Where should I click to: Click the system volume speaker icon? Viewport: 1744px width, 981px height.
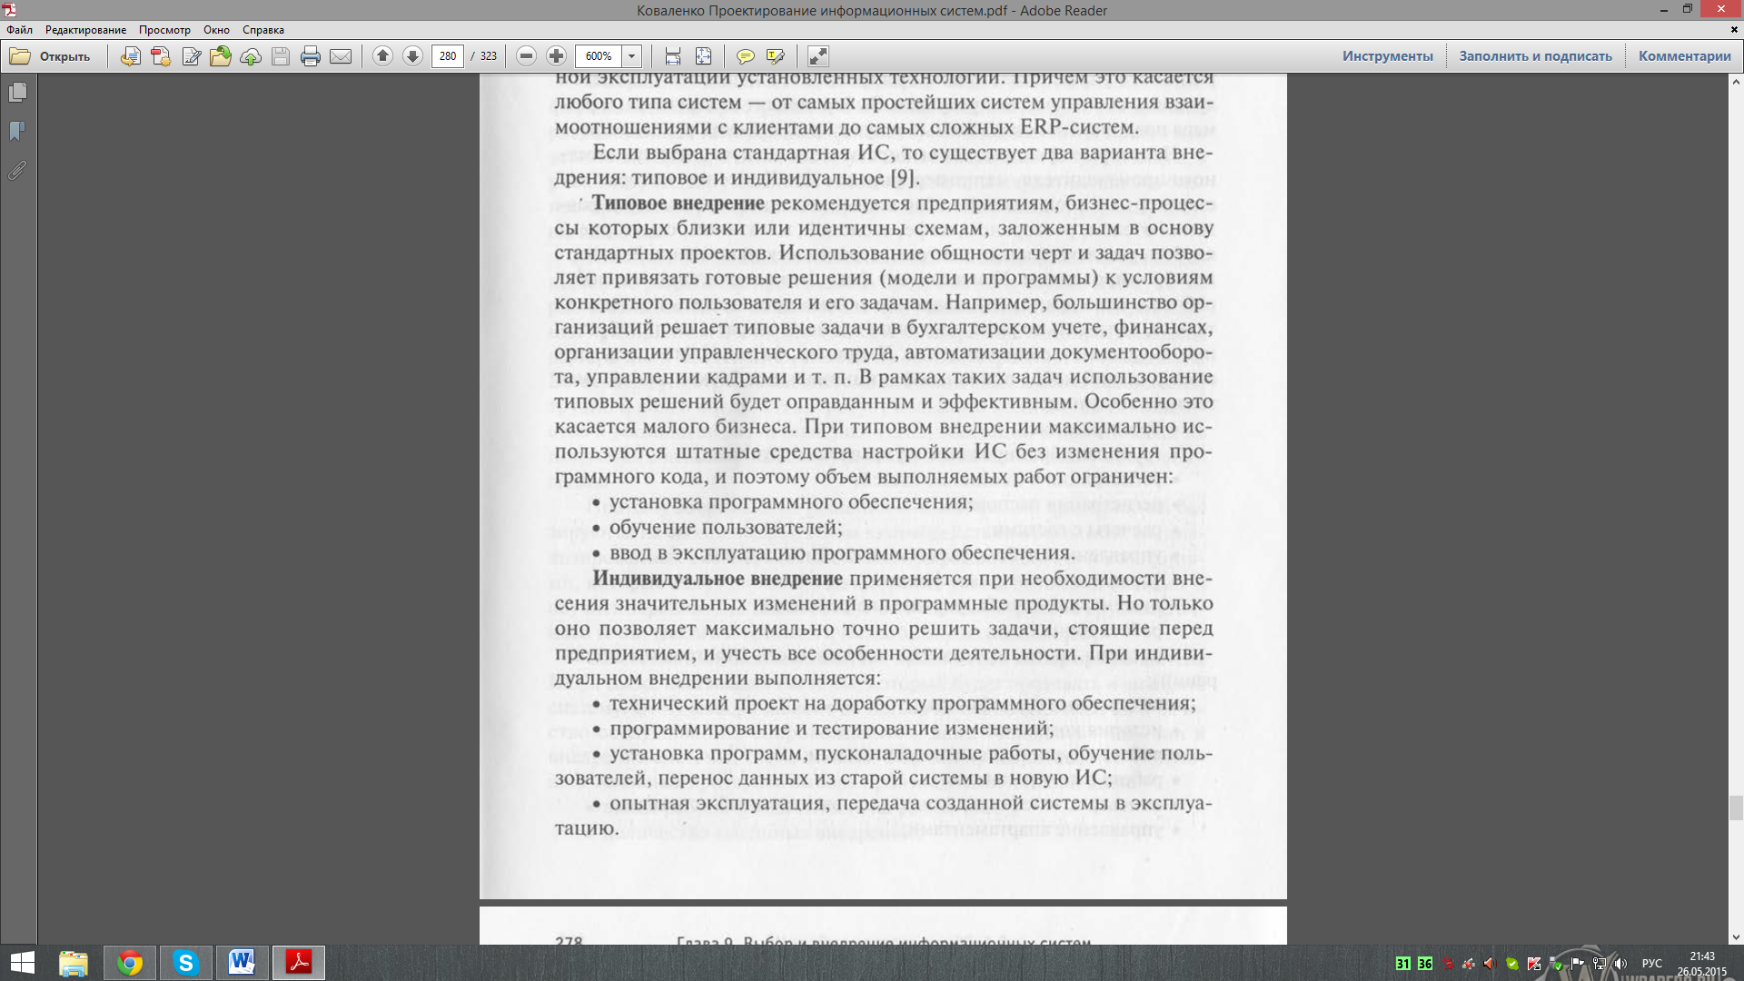1620,964
